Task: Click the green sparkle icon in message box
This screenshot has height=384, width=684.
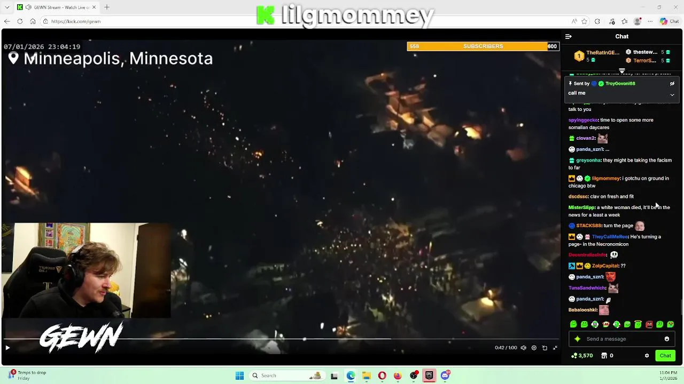Action: coord(577,339)
